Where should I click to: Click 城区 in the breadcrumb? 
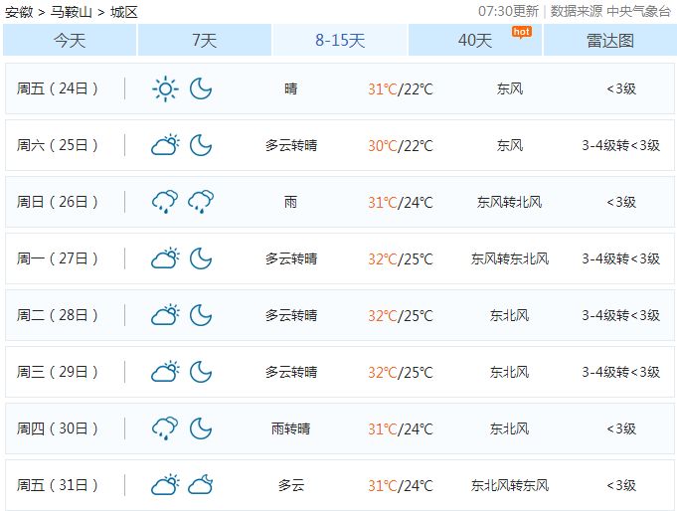pos(124,12)
